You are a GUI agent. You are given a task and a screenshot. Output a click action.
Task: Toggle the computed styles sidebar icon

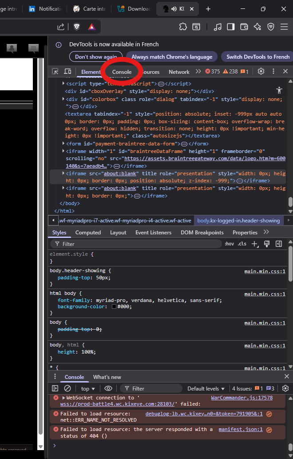(279, 244)
